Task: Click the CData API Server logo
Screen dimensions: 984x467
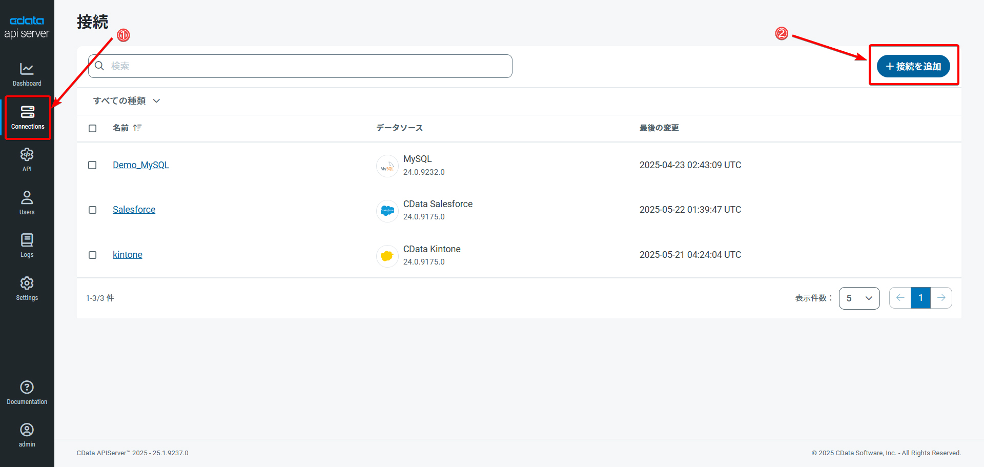Action: tap(27, 27)
